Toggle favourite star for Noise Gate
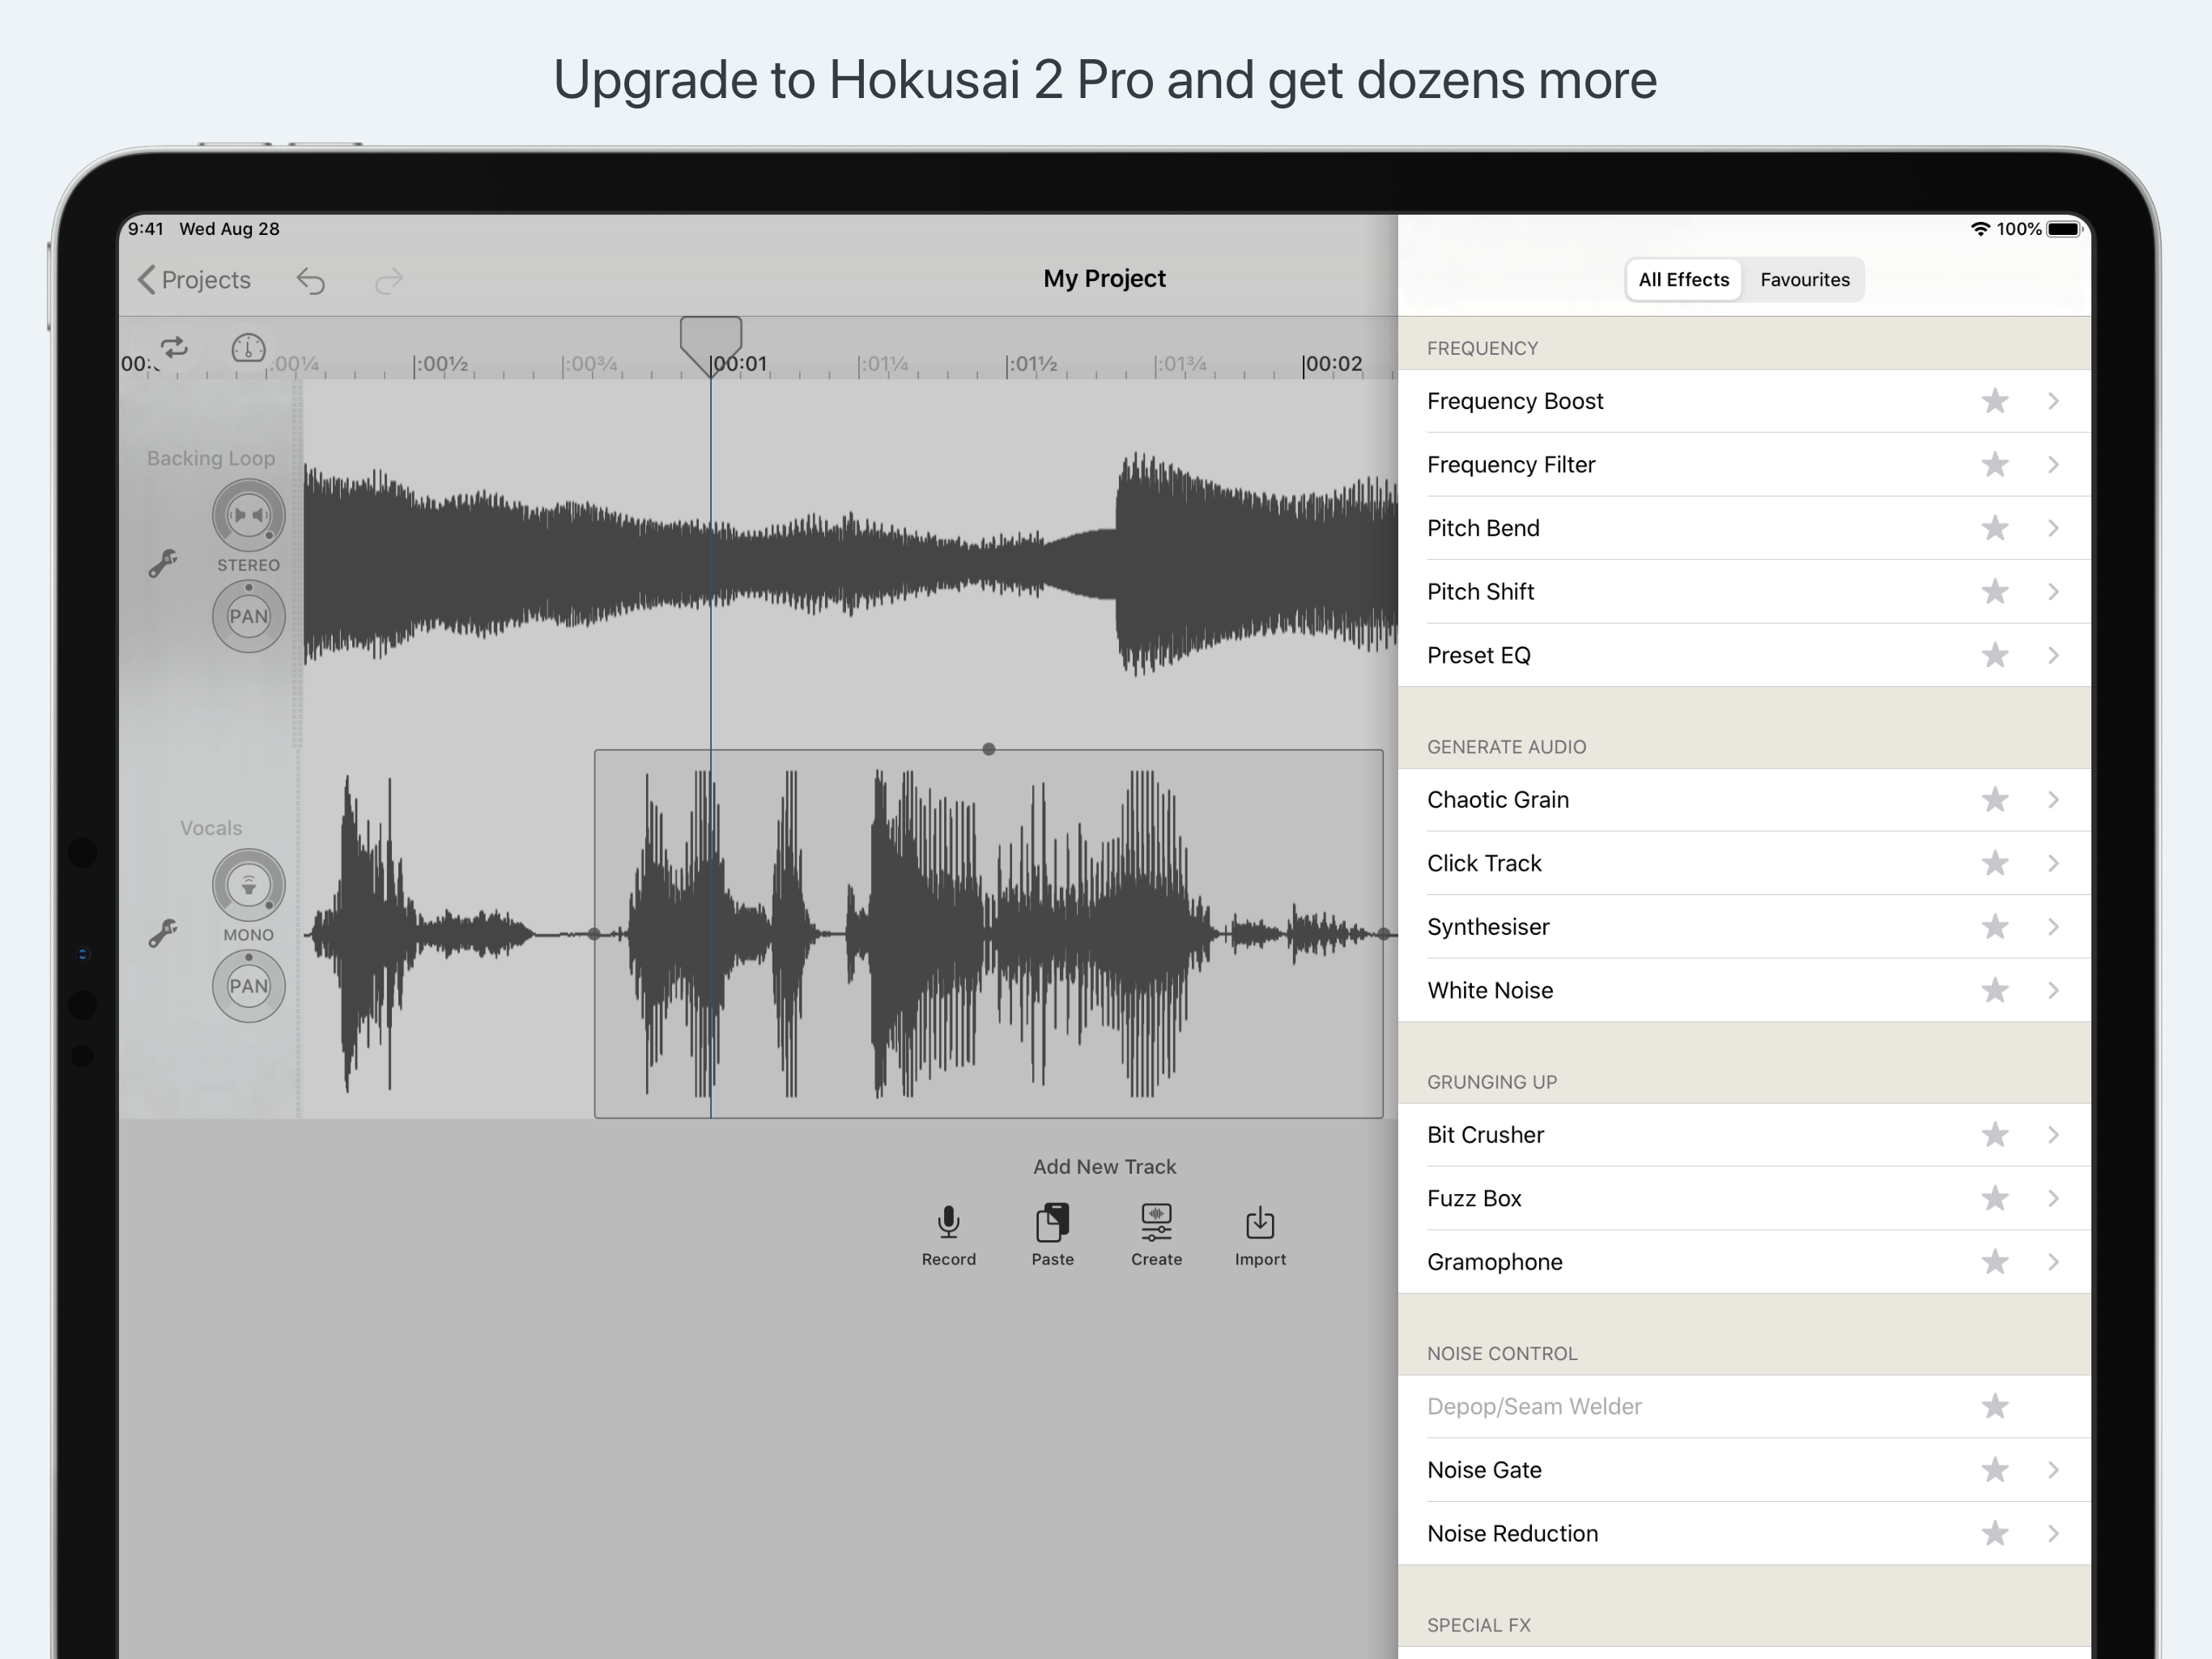The width and height of the screenshot is (2212, 1659). [1994, 1470]
